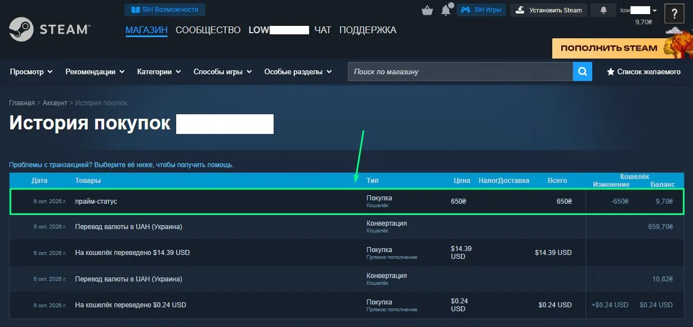Click the Дата column header
This screenshot has width=693, height=327.
[39, 181]
